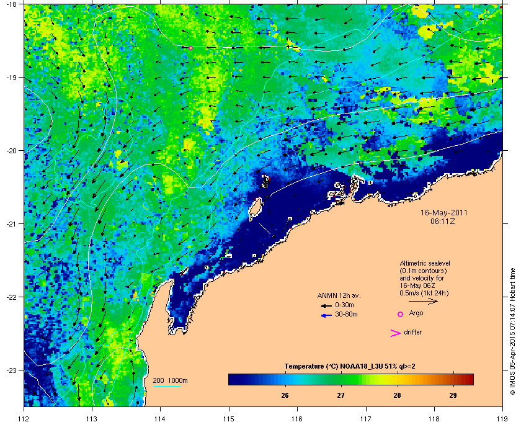Click the 'drifter' legend label

[412, 332]
